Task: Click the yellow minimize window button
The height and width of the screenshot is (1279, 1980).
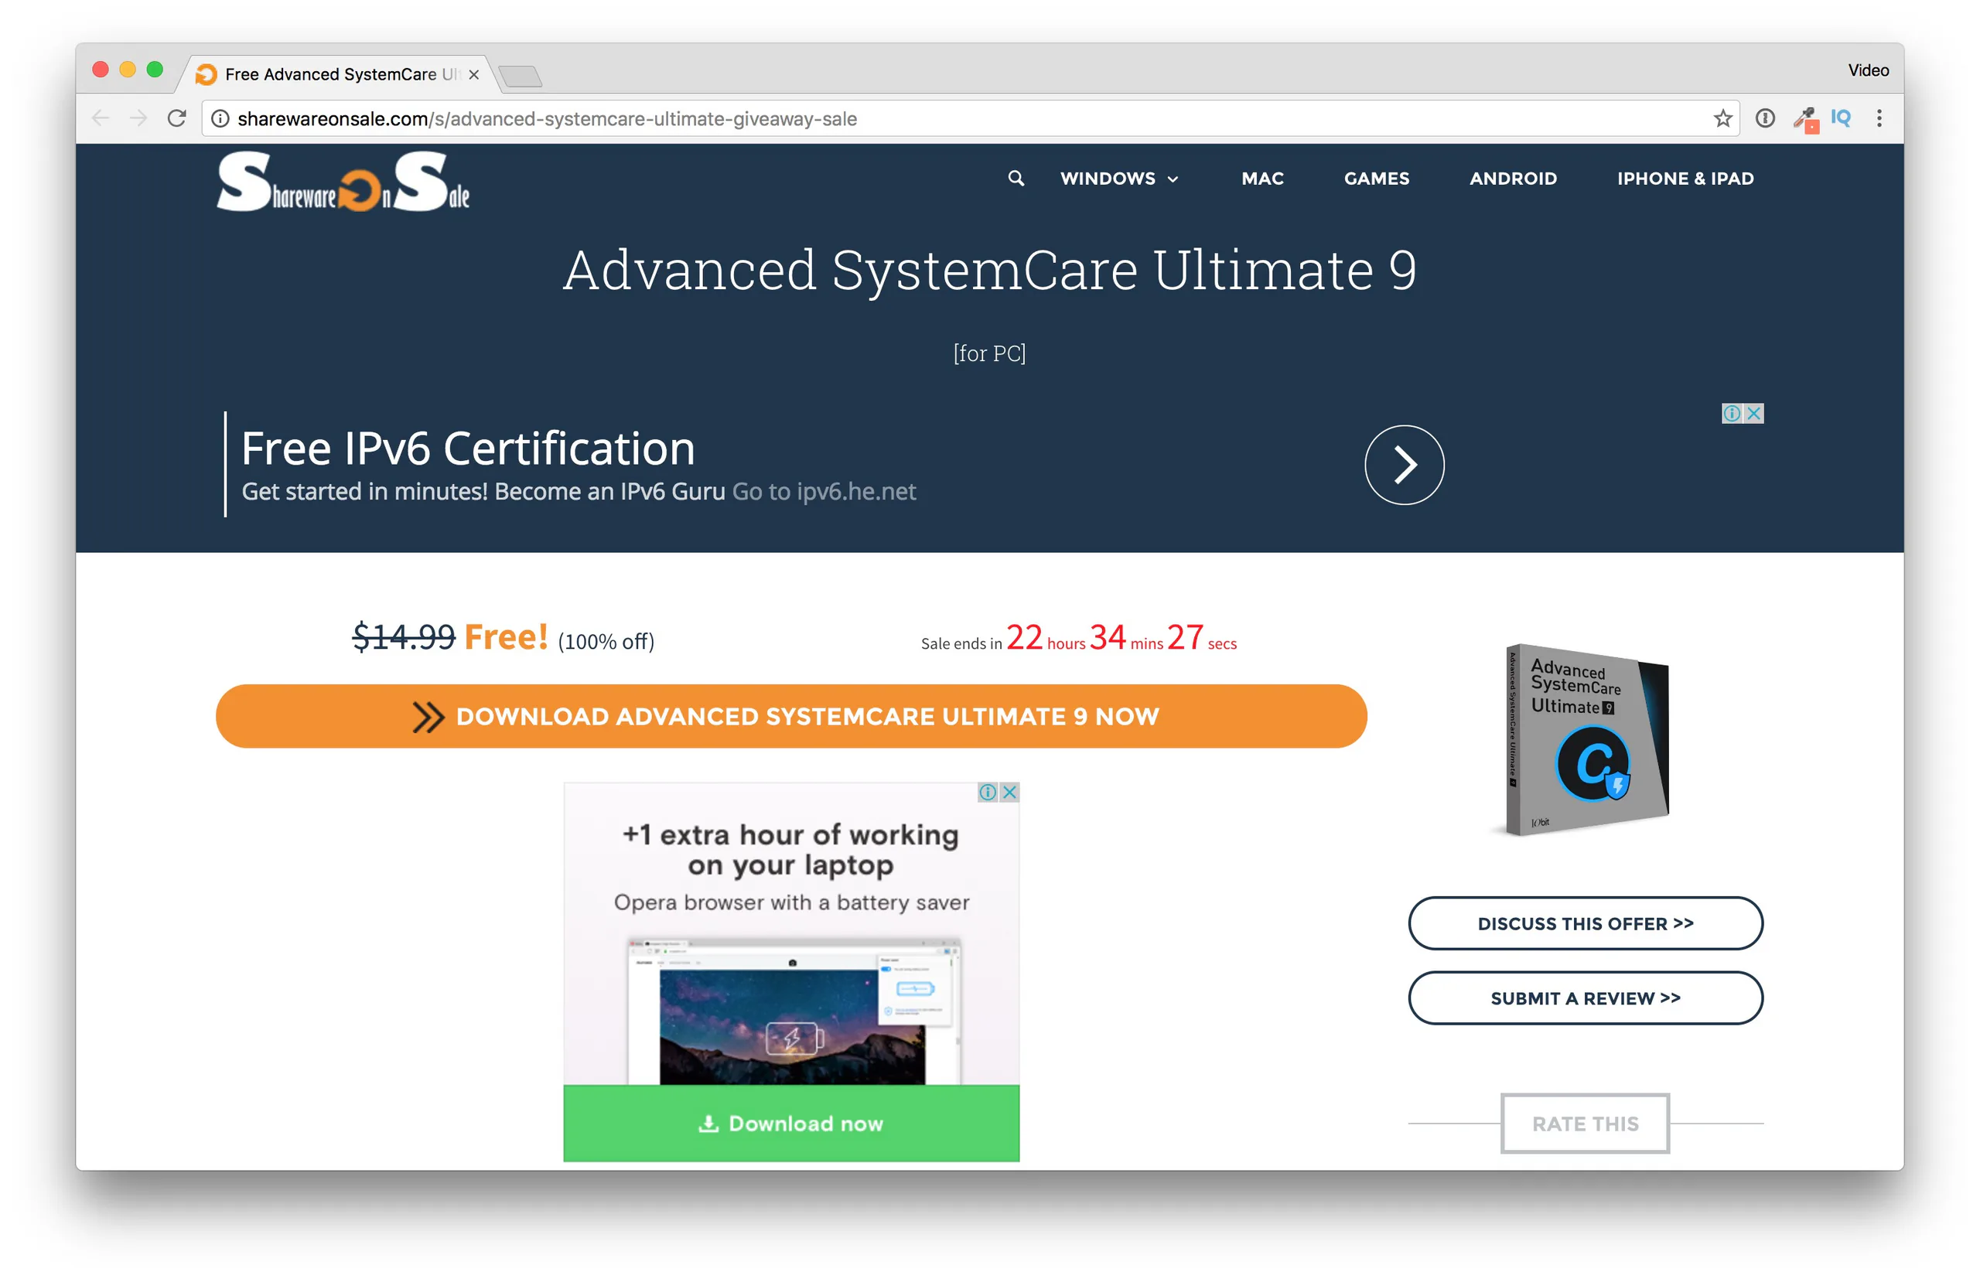Action: coord(128,70)
